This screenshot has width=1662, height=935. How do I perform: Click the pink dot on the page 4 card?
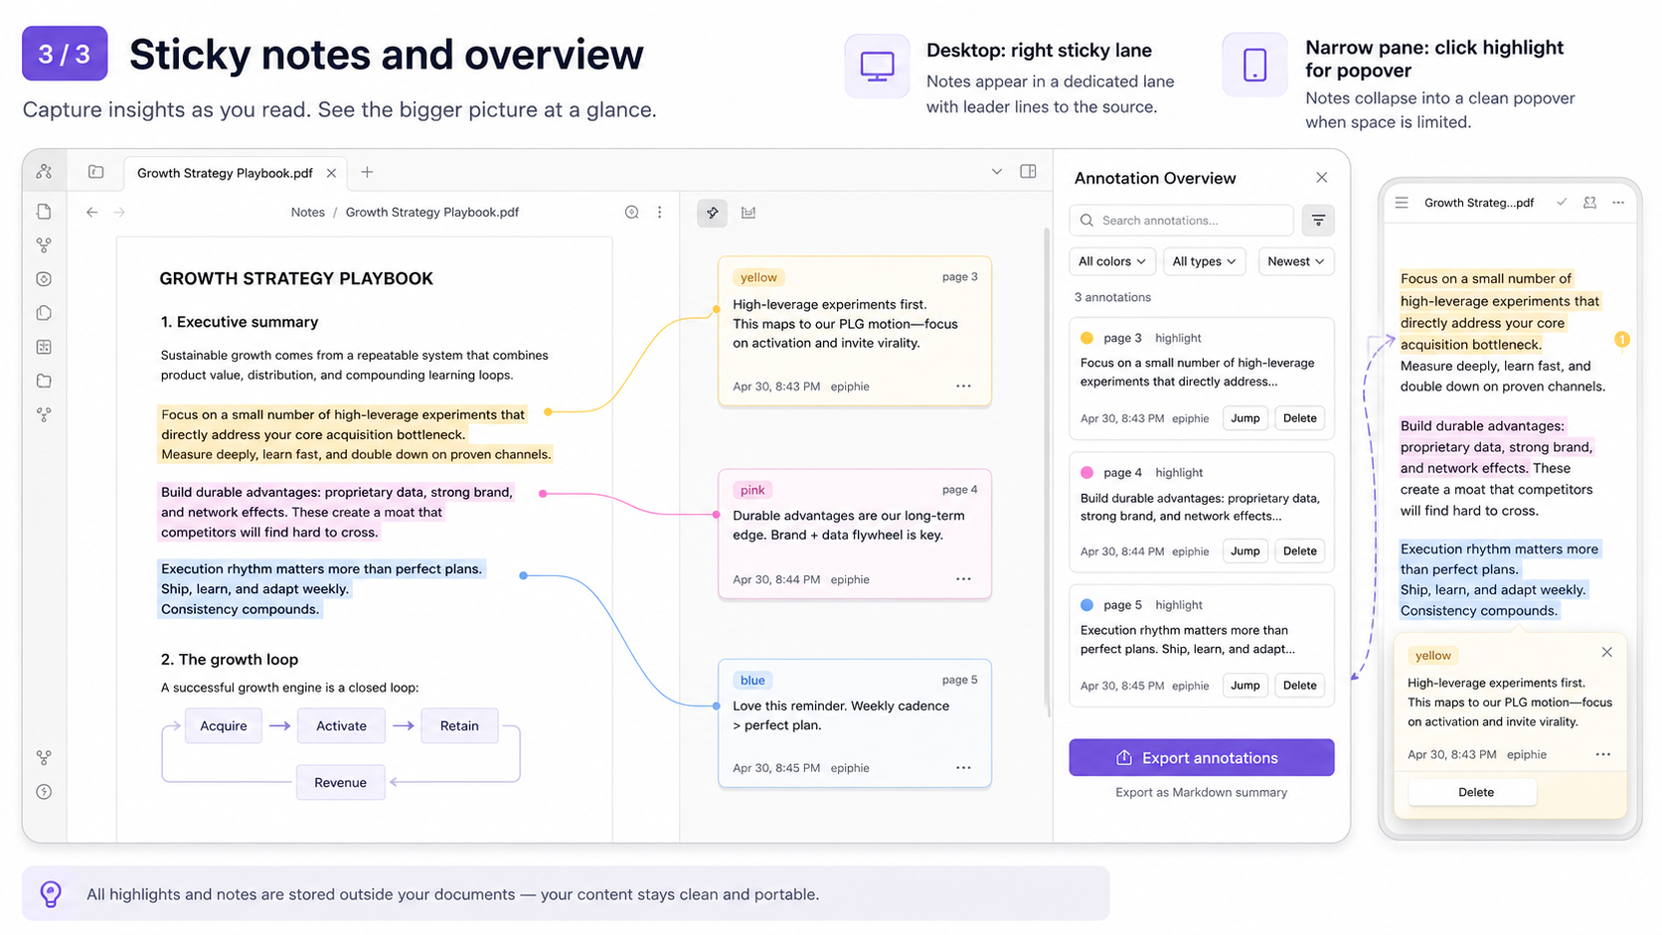pos(1086,472)
